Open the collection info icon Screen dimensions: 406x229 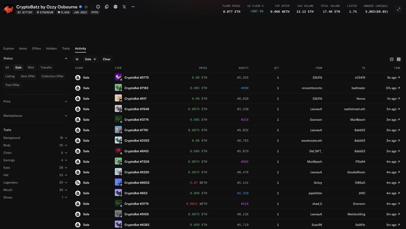pos(98,7)
